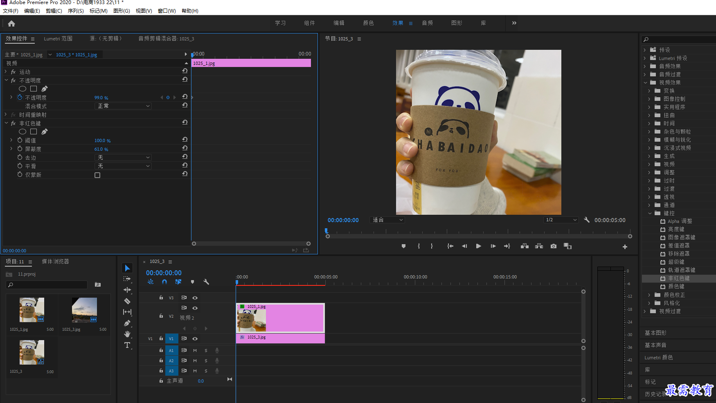The image size is (716, 403).
Task: Solo audio track A2
Action: pyautogui.click(x=206, y=361)
